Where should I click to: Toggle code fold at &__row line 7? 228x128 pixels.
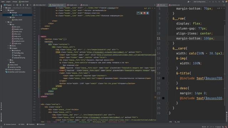click(x=167, y=18)
